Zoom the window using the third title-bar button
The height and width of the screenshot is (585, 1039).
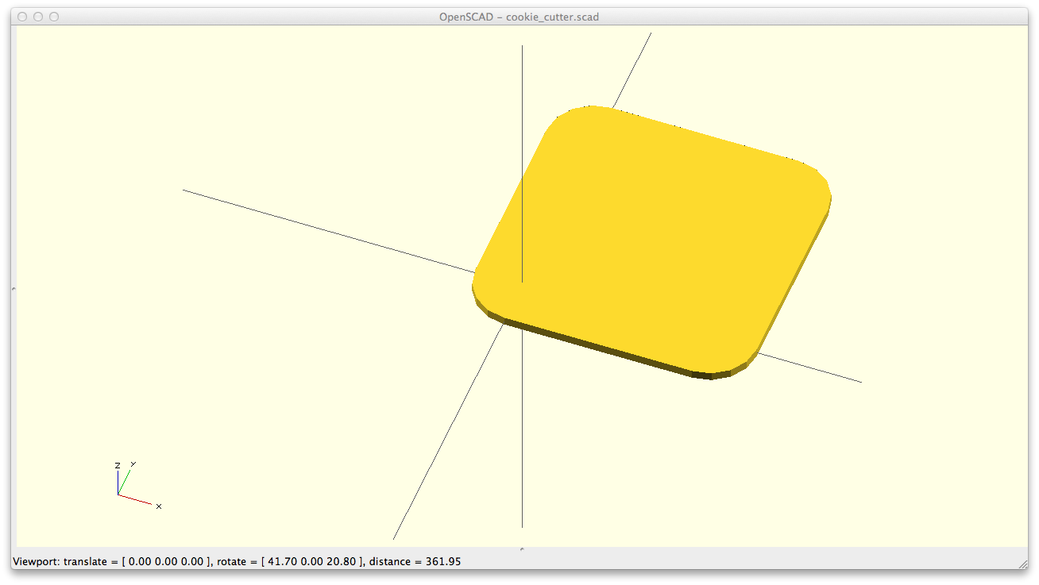point(54,17)
